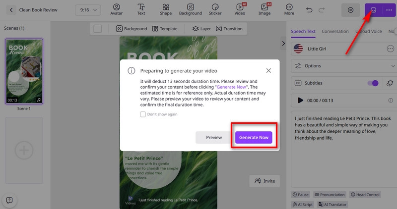Screen dimensions: 397x209
Task: Insert a Pause in the speech
Action: 301,195
